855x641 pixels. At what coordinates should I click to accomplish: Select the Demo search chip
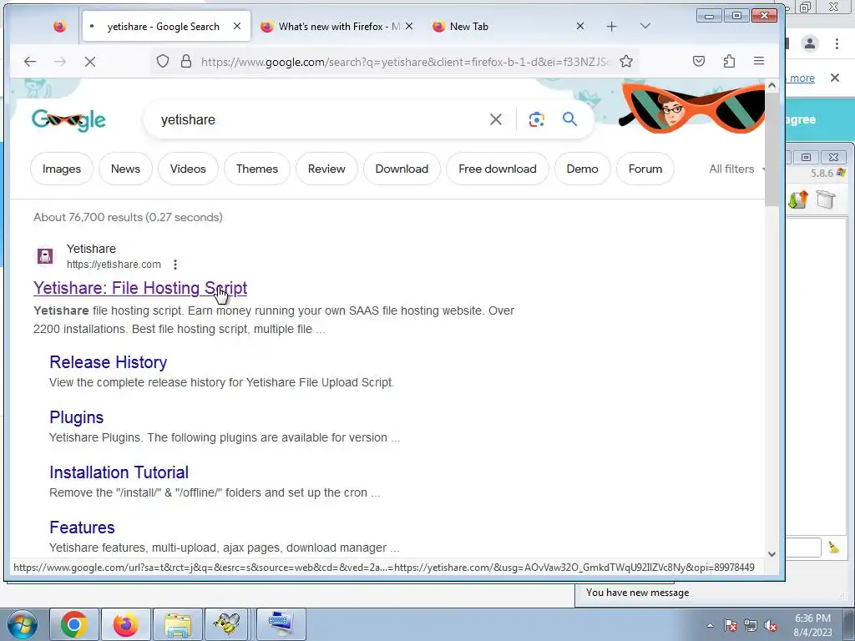tap(582, 169)
